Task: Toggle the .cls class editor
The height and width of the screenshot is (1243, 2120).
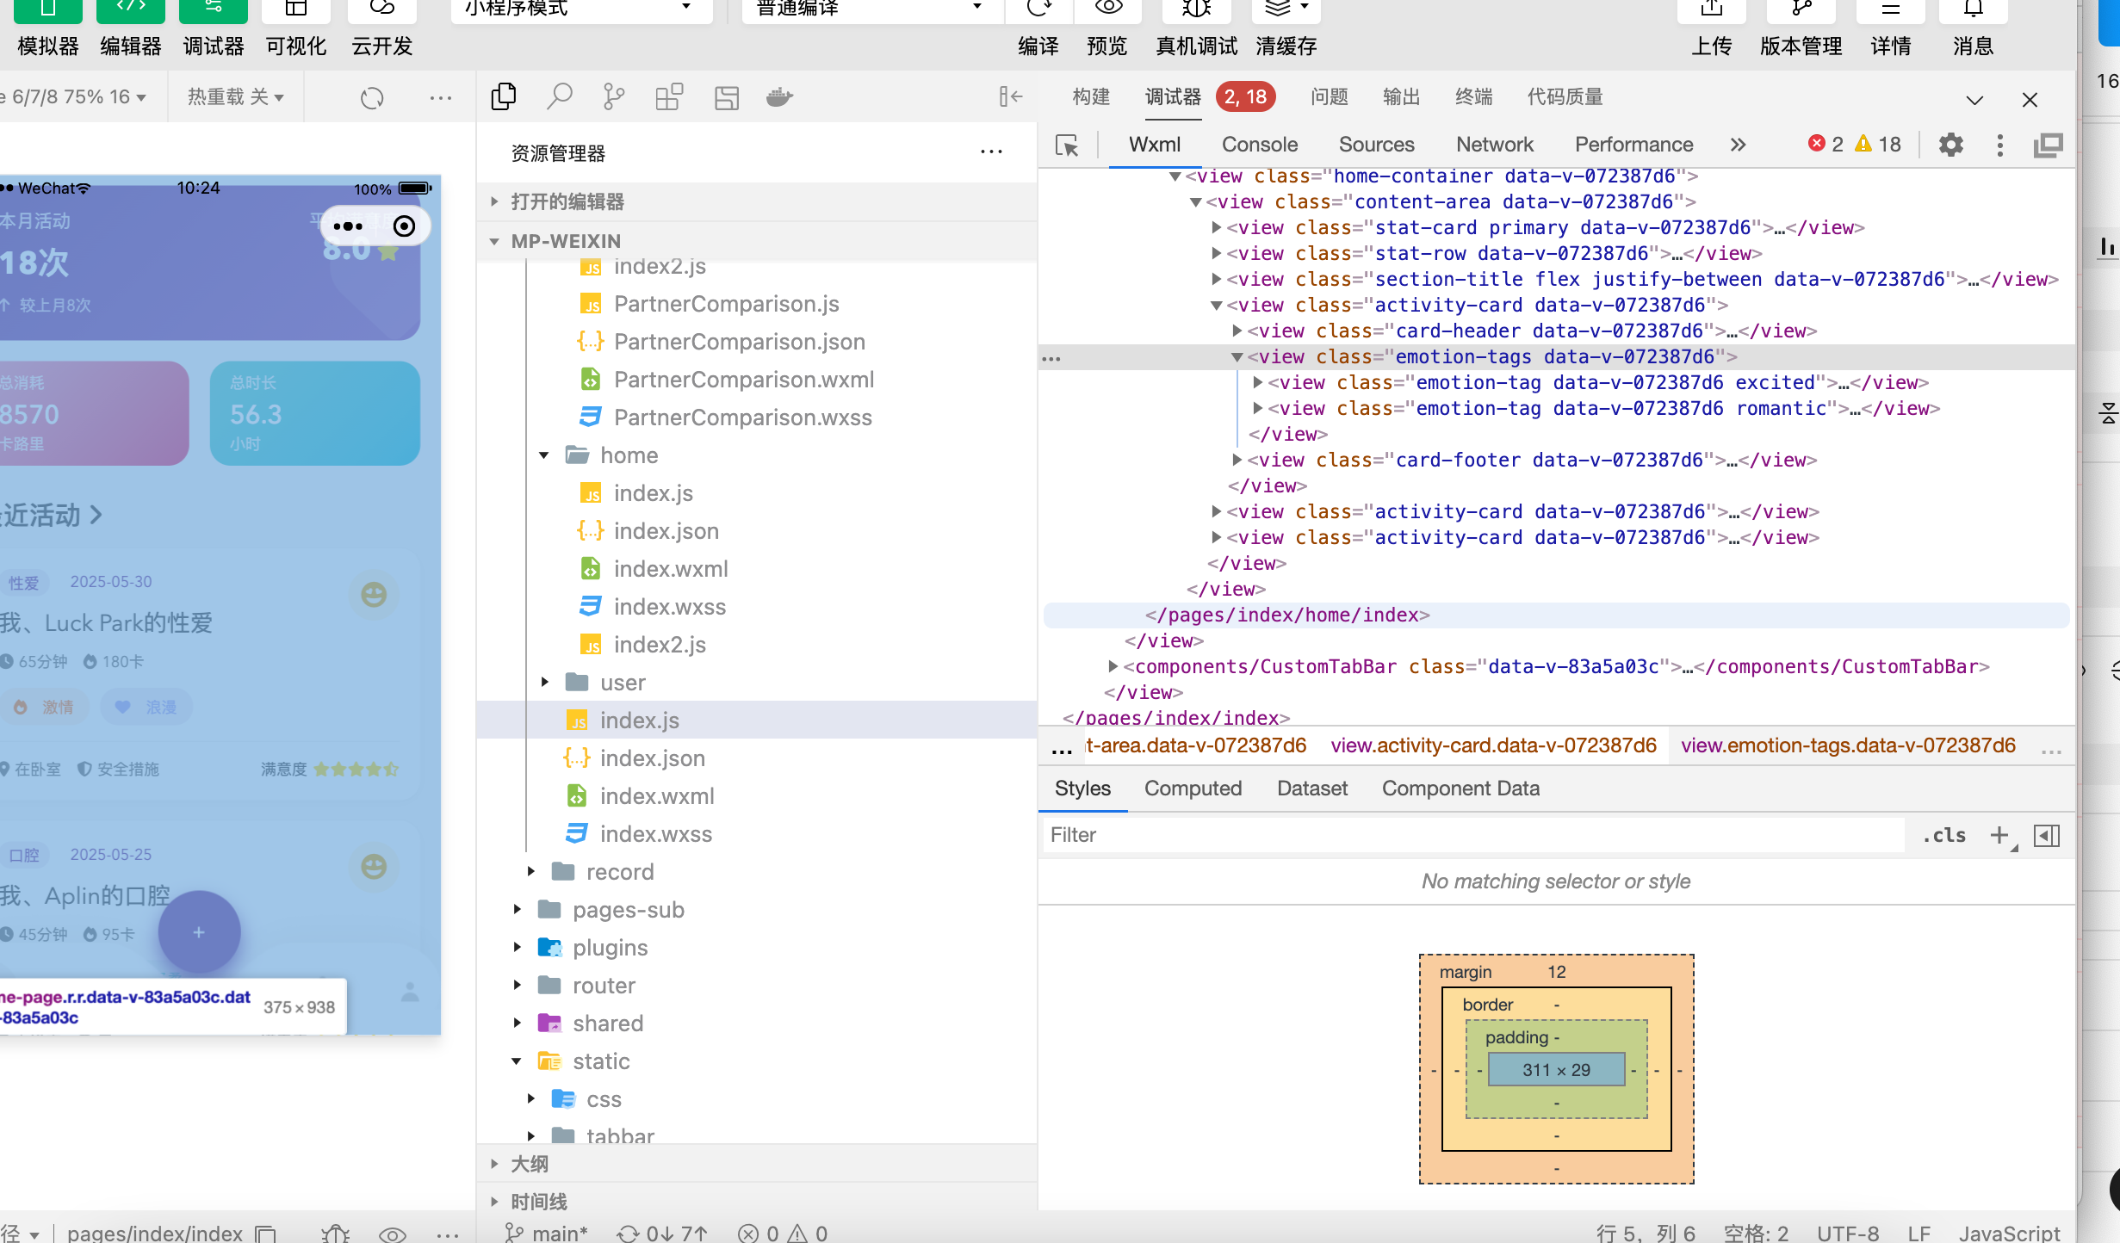Action: (x=1944, y=835)
